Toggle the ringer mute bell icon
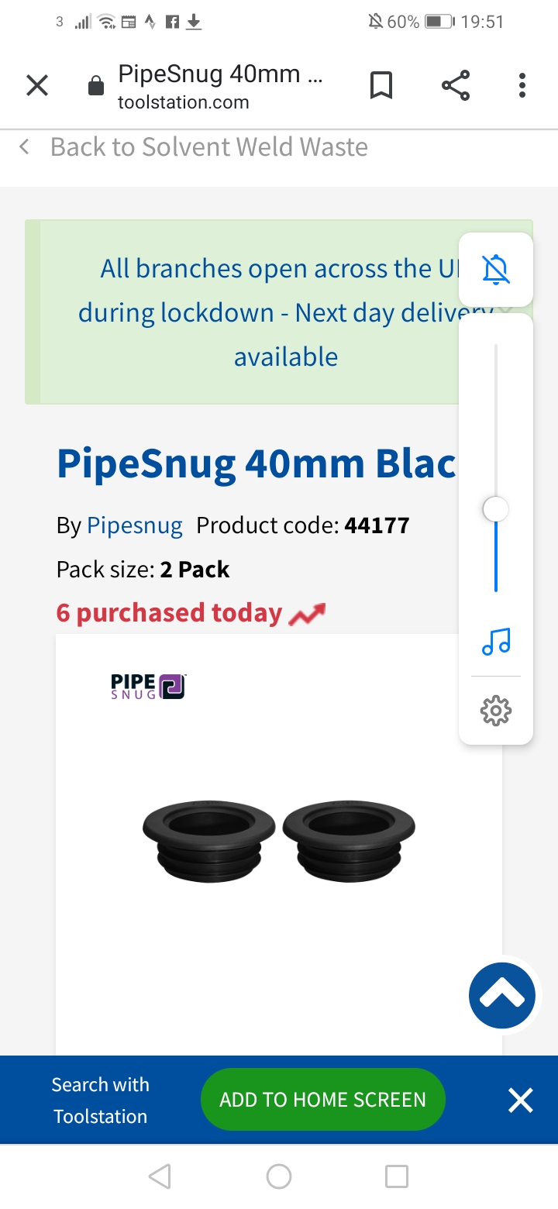 click(x=496, y=270)
